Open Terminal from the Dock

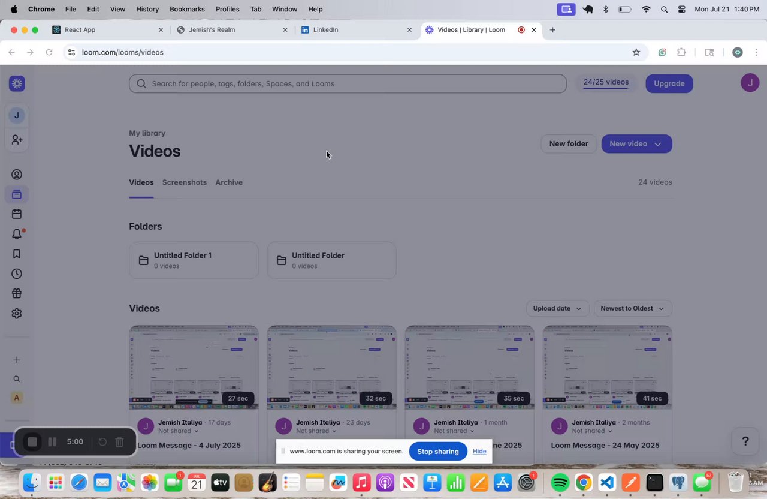(654, 482)
